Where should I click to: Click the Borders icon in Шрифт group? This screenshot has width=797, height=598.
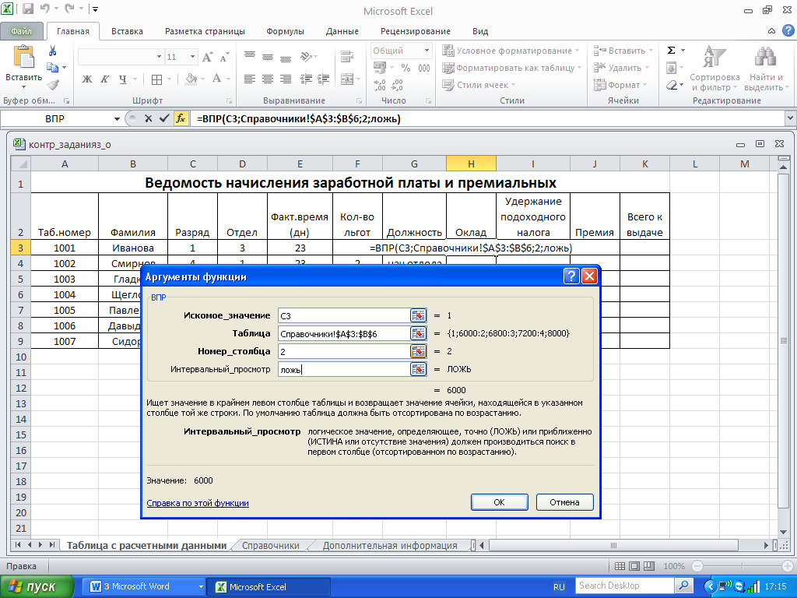(x=156, y=79)
